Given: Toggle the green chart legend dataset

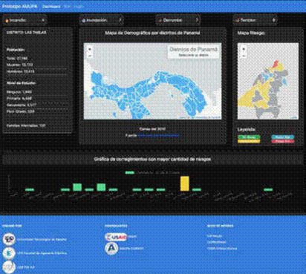Looking at the screenshot, I should [130, 172].
